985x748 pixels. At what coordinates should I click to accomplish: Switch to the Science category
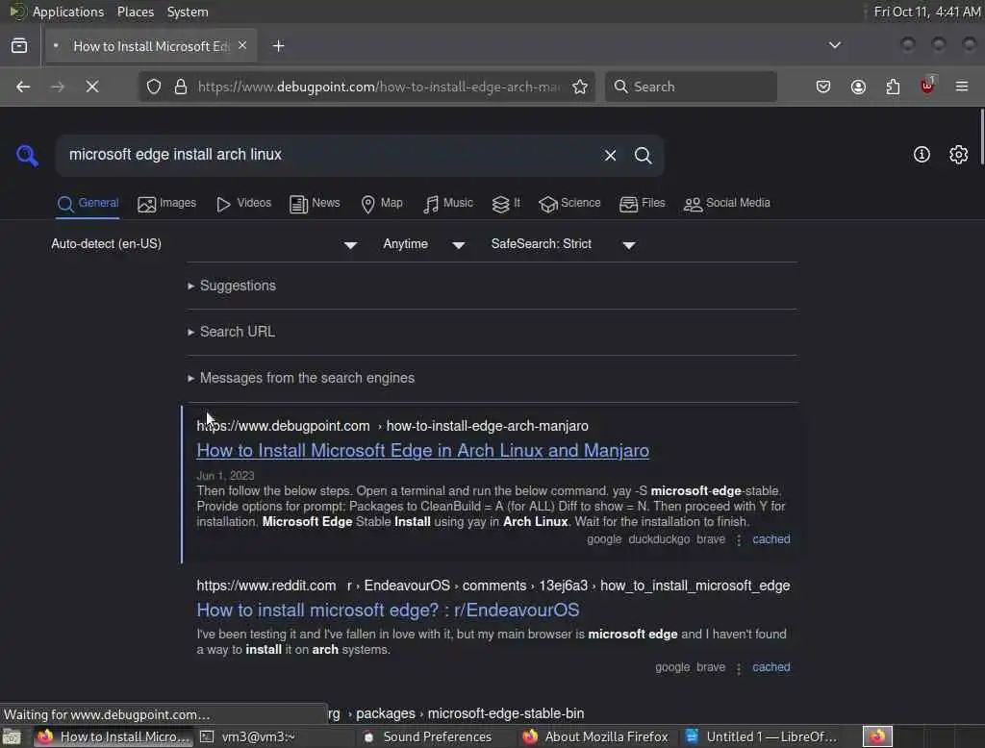(x=569, y=204)
